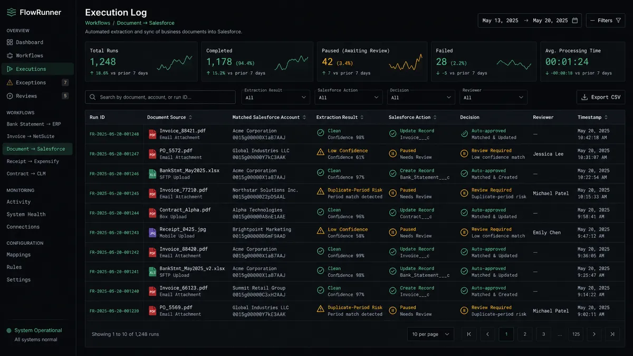Click the magnifier icon in search
633x356 pixels.
point(93,97)
